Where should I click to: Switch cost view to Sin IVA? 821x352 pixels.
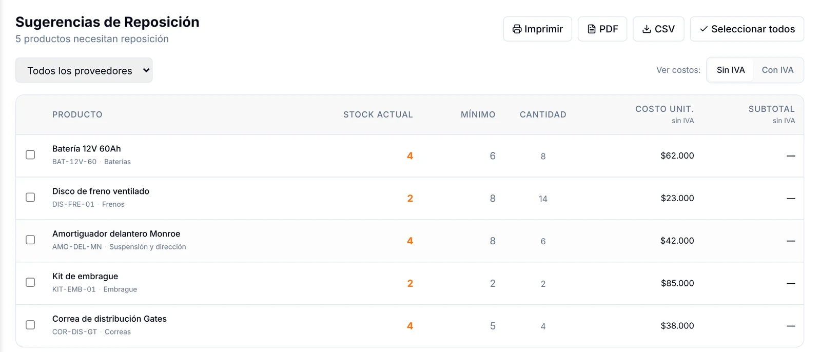[x=731, y=70]
